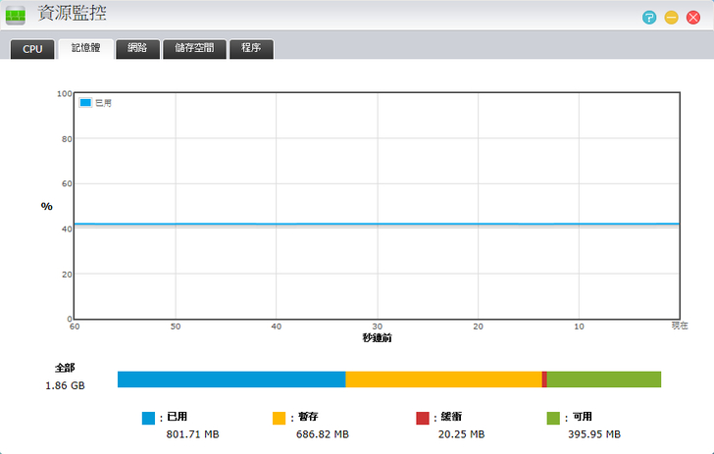This screenshot has width=714, height=454.
Task: Select the 記憶體 memory tab
Action: point(85,48)
